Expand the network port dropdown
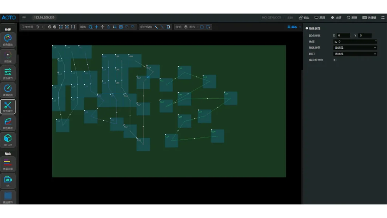Viewport: 387px width, 218px height. [x=354, y=54]
